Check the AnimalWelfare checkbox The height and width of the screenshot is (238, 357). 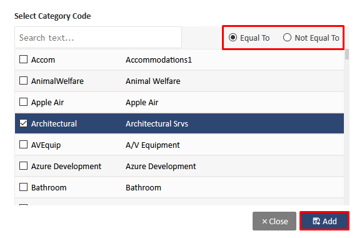24,81
